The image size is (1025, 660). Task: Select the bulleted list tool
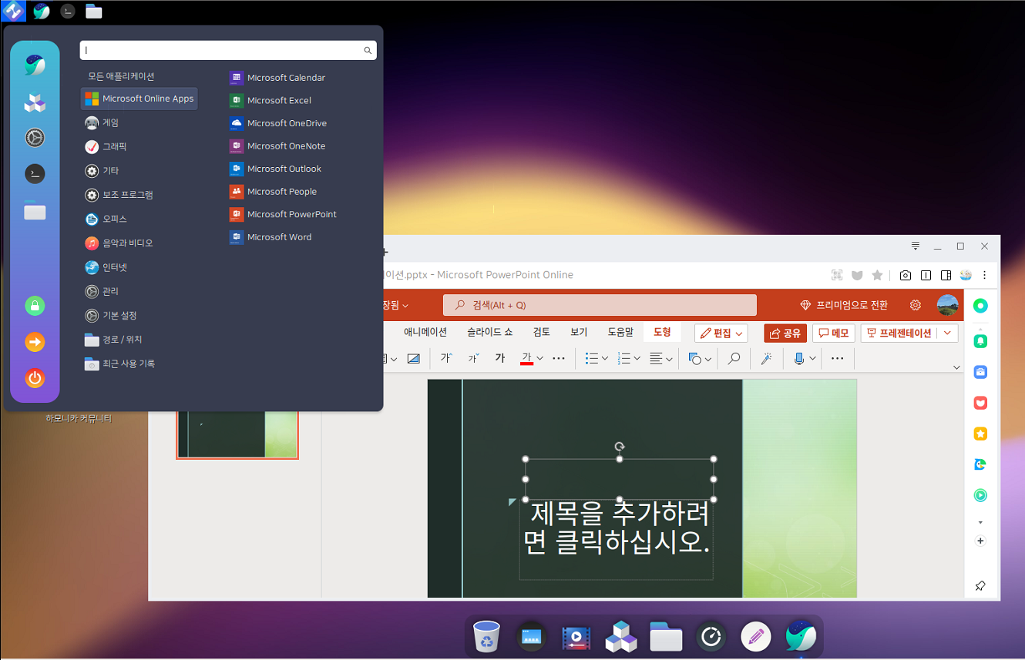pyautogui.click(x=592, y=358)
